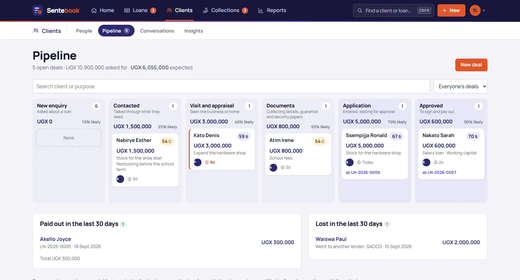
Task: Open the Loans section
Action: pos(140,10)
